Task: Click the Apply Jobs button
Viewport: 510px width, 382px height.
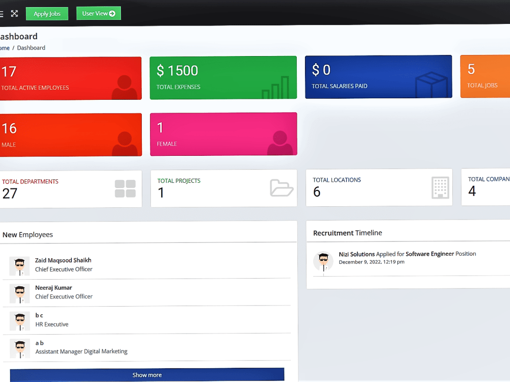Action: pyautogui.click(x=47, y=14)
